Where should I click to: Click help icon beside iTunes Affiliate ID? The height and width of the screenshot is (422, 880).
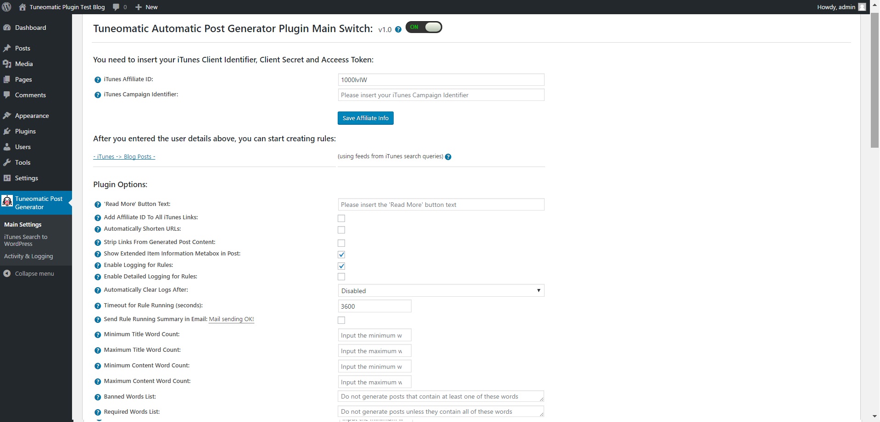click(x=98, y=80)
